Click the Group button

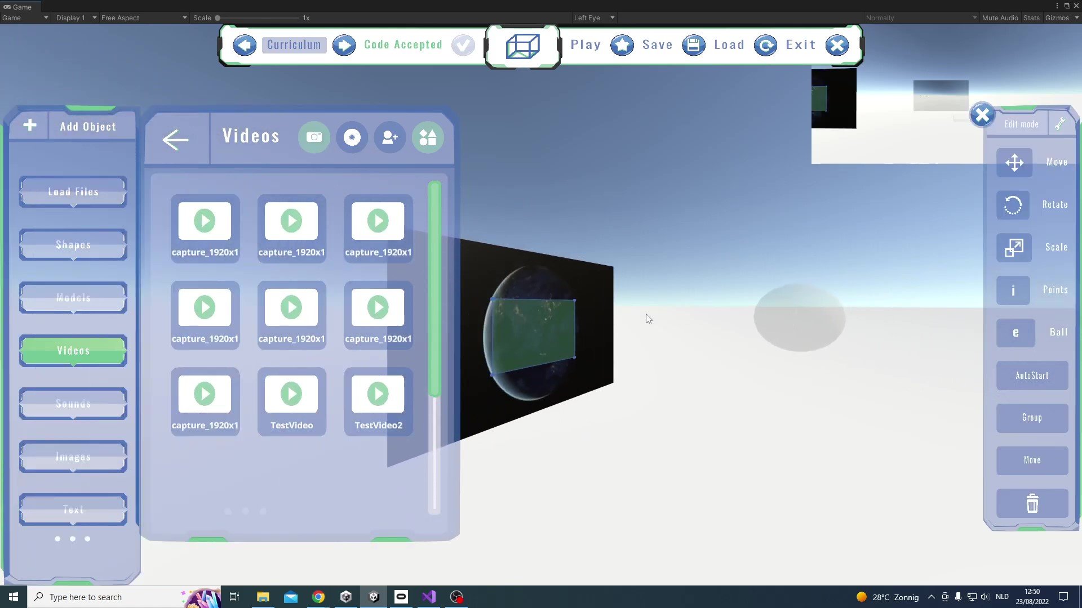pyautogui.click(x=1032, y=418)
